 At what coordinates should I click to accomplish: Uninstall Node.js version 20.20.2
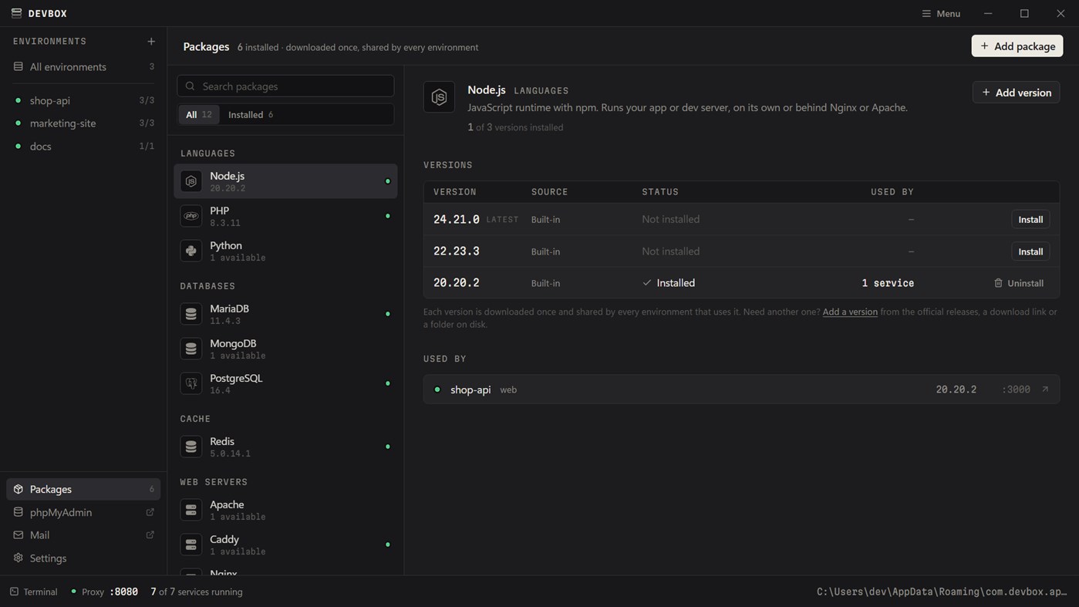coord(1019,283)
